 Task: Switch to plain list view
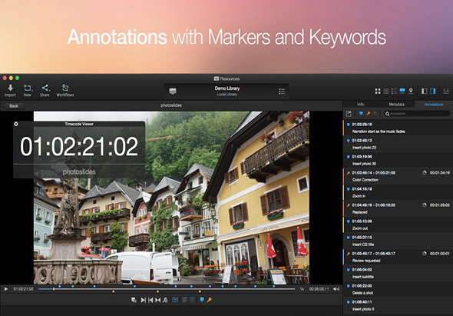(386, 91)
